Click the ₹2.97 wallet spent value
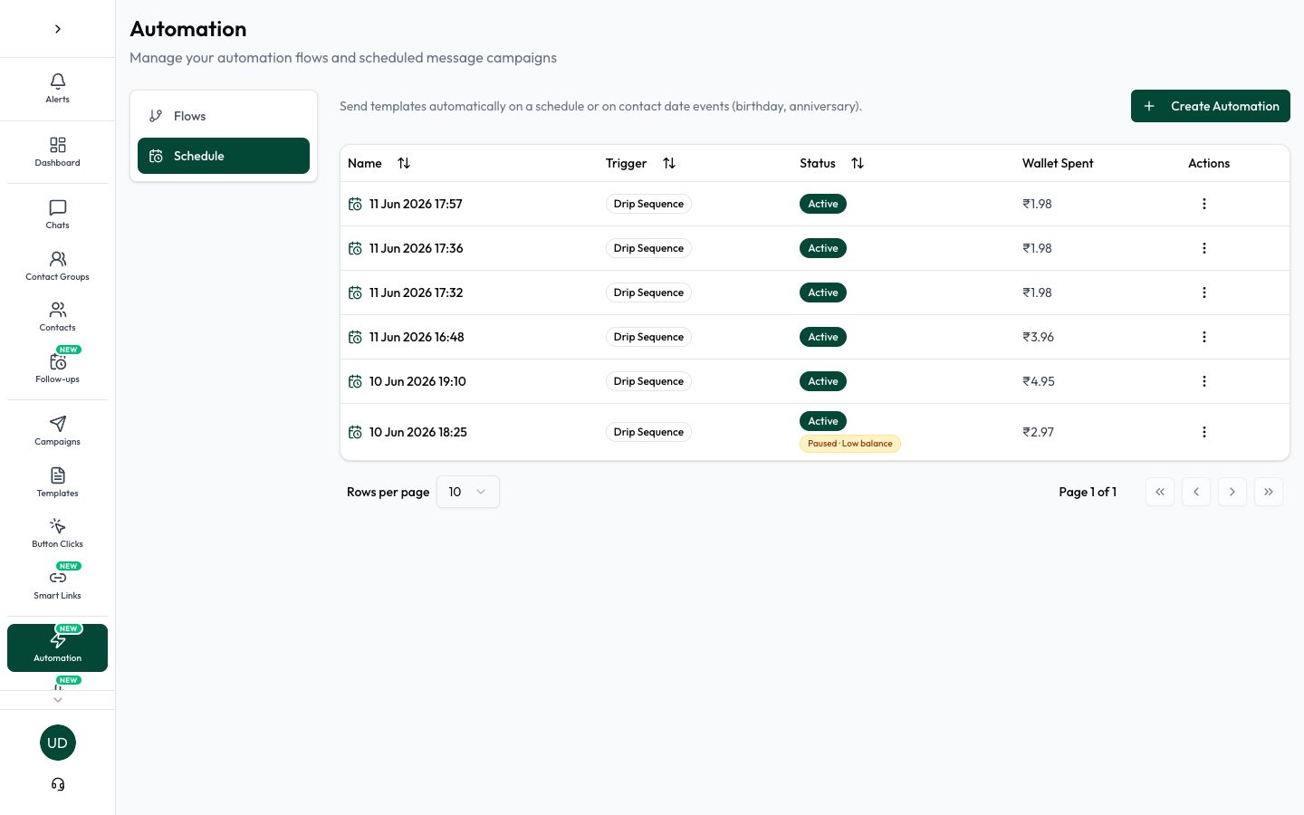 [x=1038, y=432]
